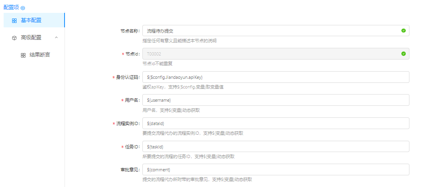430x187 pixels.
Task: Focus the 节点名称 input with 流程待办提交
Action: 270,31
